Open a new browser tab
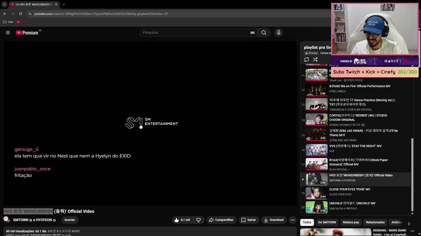421x236 pixels. tap(64, 5)
